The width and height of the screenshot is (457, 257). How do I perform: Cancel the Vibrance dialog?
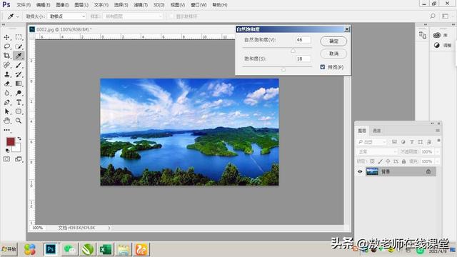pyautogui.click(x=333, y=54)
